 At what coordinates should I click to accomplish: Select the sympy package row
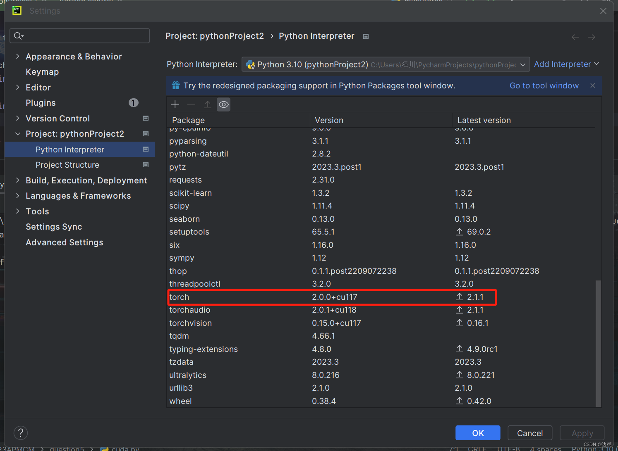point(382,258)
